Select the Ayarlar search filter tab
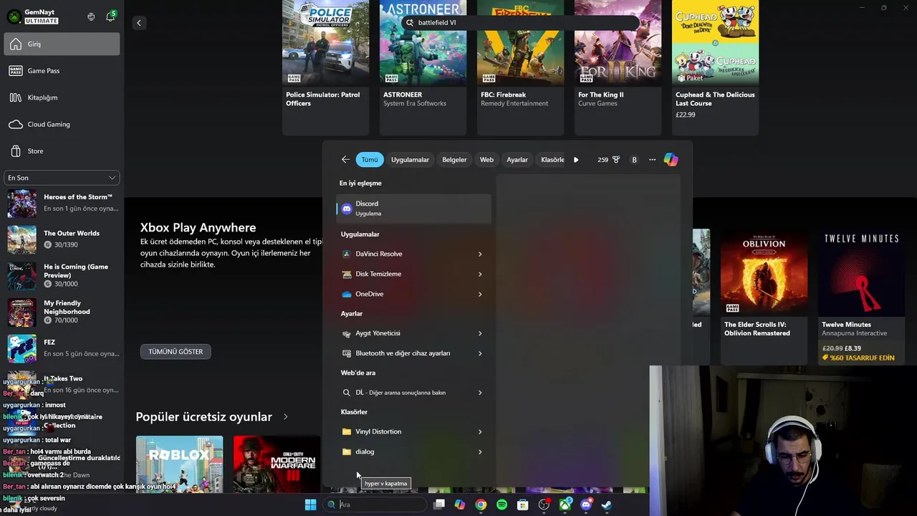The image size is (917, 516). click(x=517, y=160)
